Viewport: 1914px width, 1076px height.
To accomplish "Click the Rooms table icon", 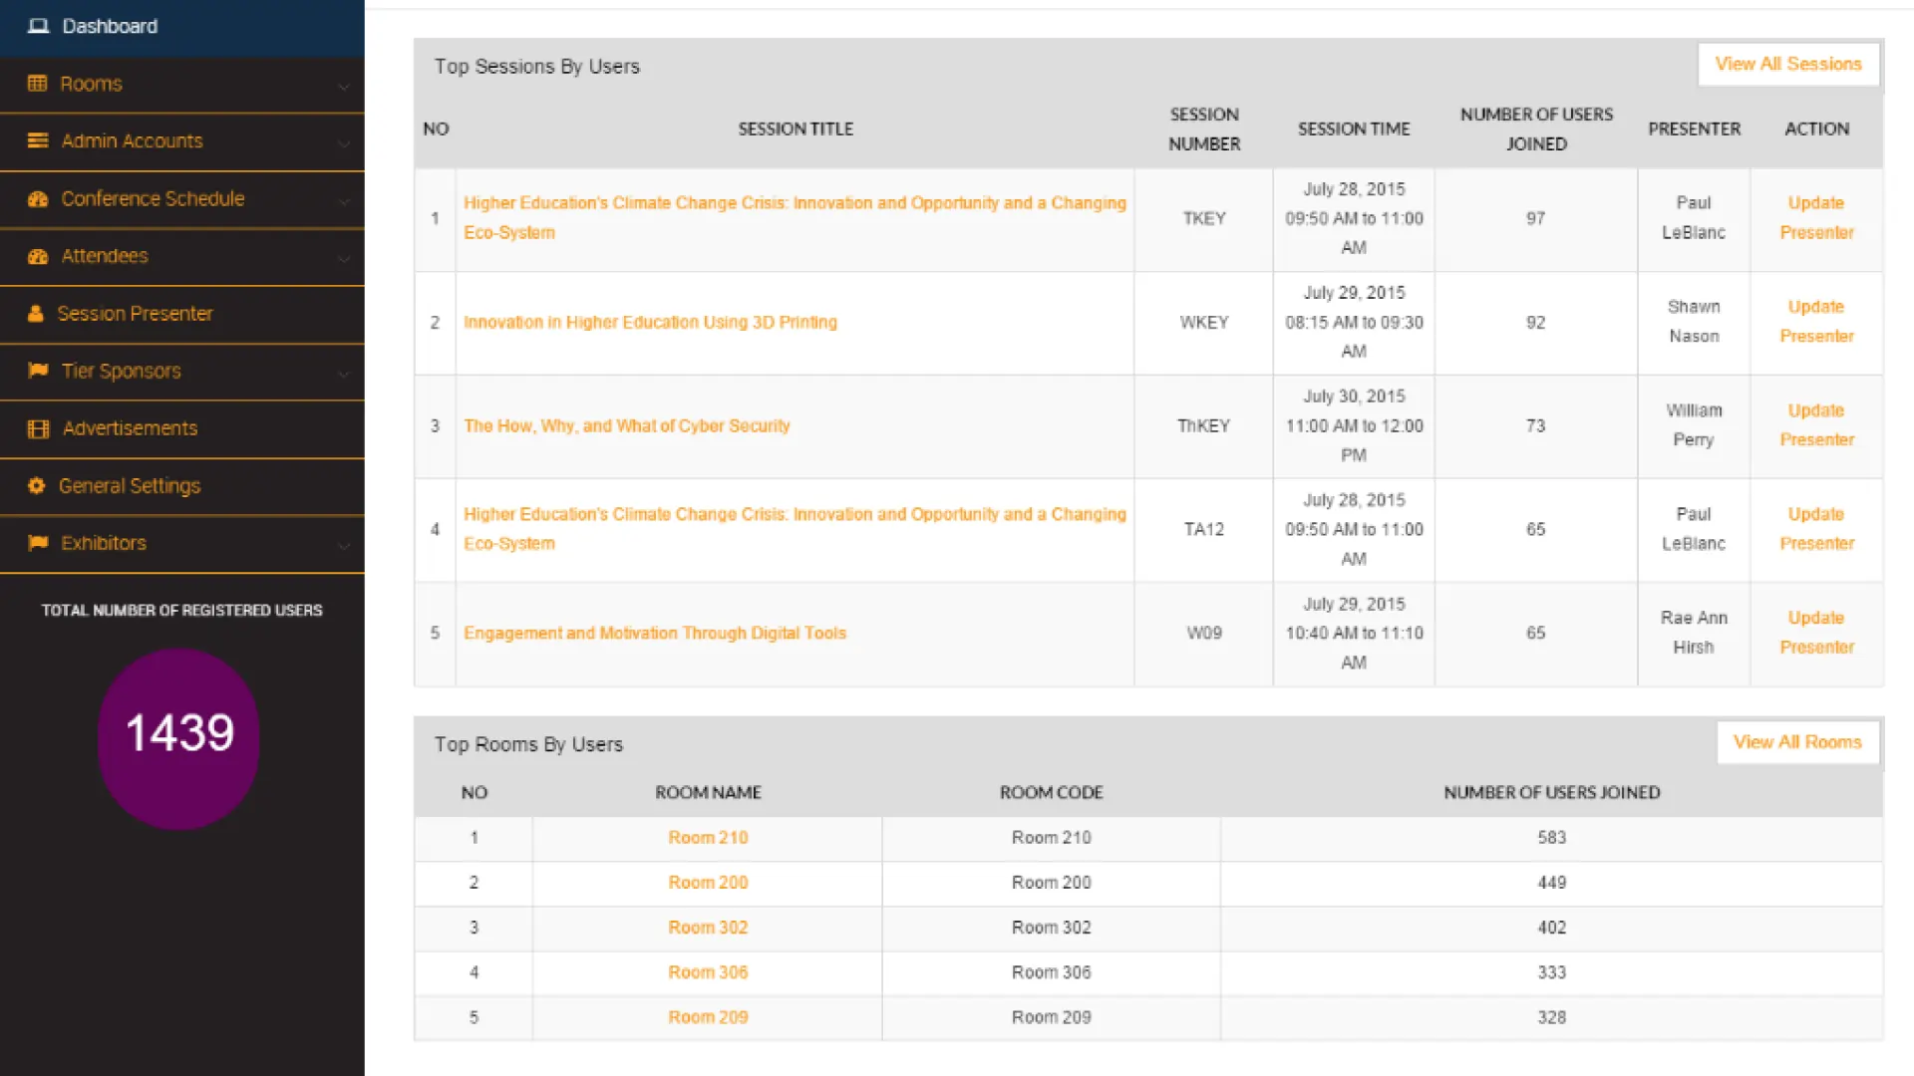I will (x=37, y=84).
